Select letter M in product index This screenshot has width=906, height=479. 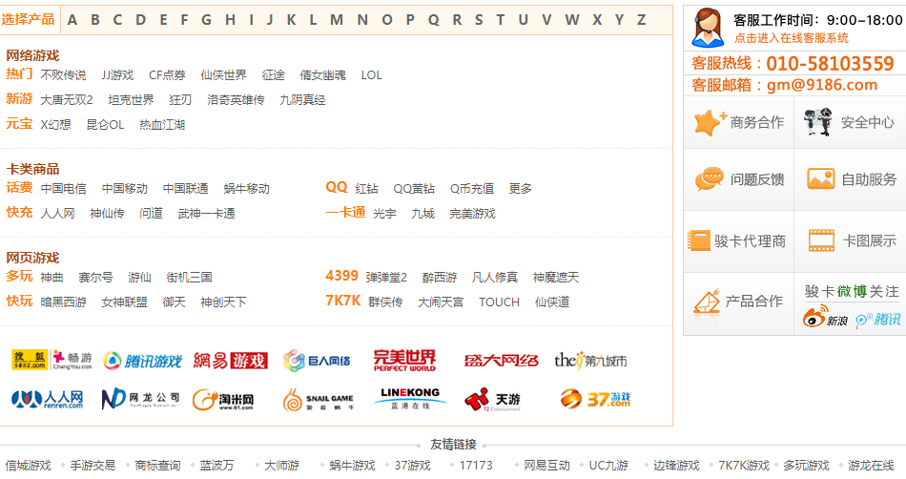coord(337,20)
